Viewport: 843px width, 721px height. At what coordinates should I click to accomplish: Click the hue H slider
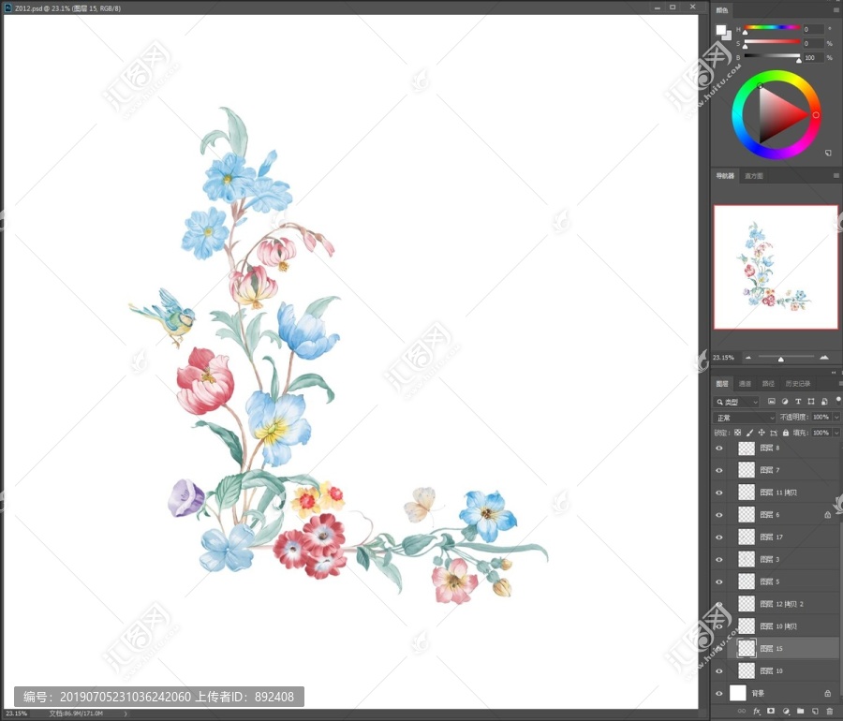tap(772, 27)
